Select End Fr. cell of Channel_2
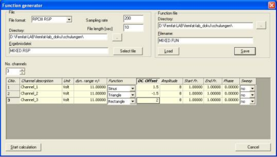This screenshot has width=277, height=157. 213,94
